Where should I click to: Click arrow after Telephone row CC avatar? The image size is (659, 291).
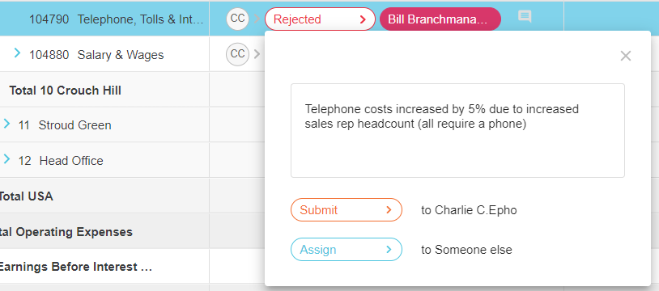[257, 19]
